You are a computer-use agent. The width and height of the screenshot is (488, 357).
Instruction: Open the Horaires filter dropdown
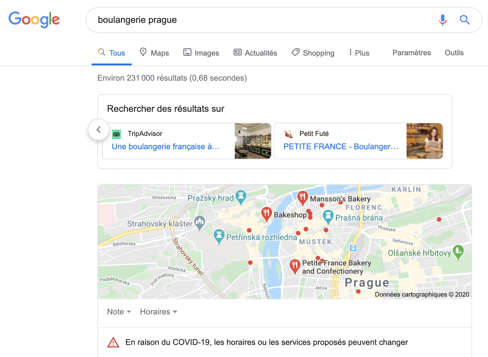pyautogui.click(x=158, y=312)
